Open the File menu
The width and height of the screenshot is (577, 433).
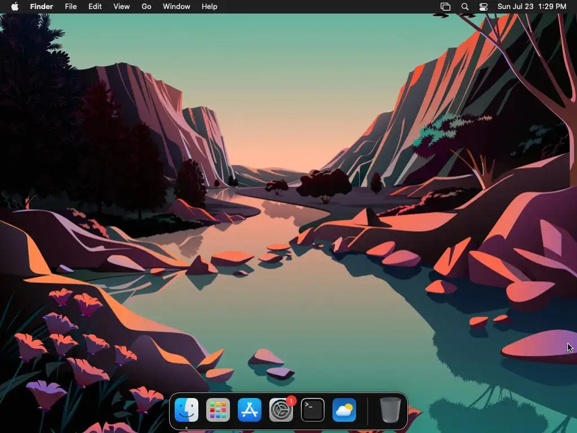(x=70, y=7)
